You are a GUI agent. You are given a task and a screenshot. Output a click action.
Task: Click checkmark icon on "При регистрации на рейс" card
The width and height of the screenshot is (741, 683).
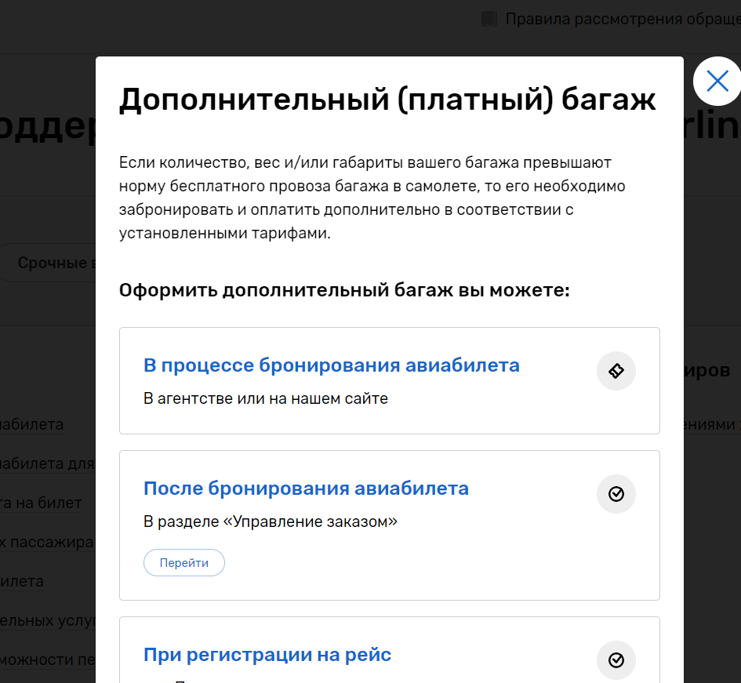616,660
